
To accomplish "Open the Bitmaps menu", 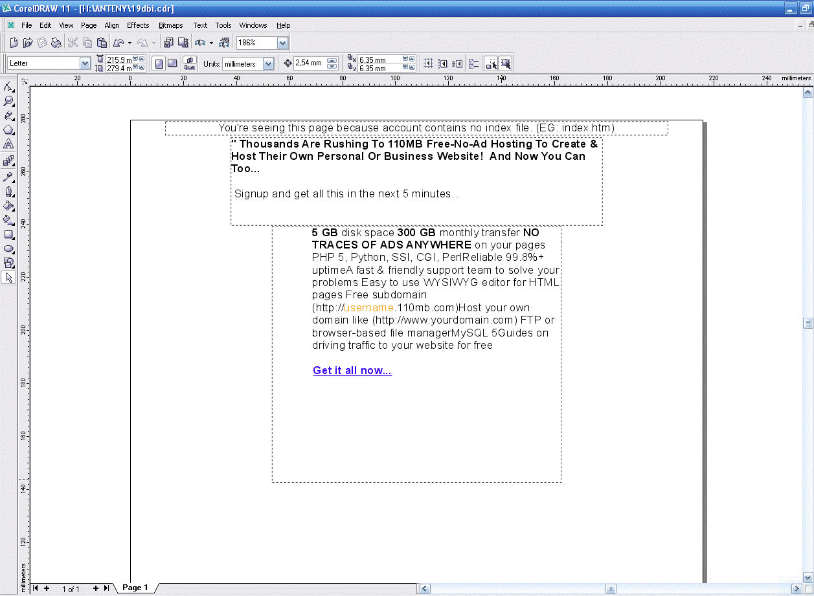I will click(171, 25).
